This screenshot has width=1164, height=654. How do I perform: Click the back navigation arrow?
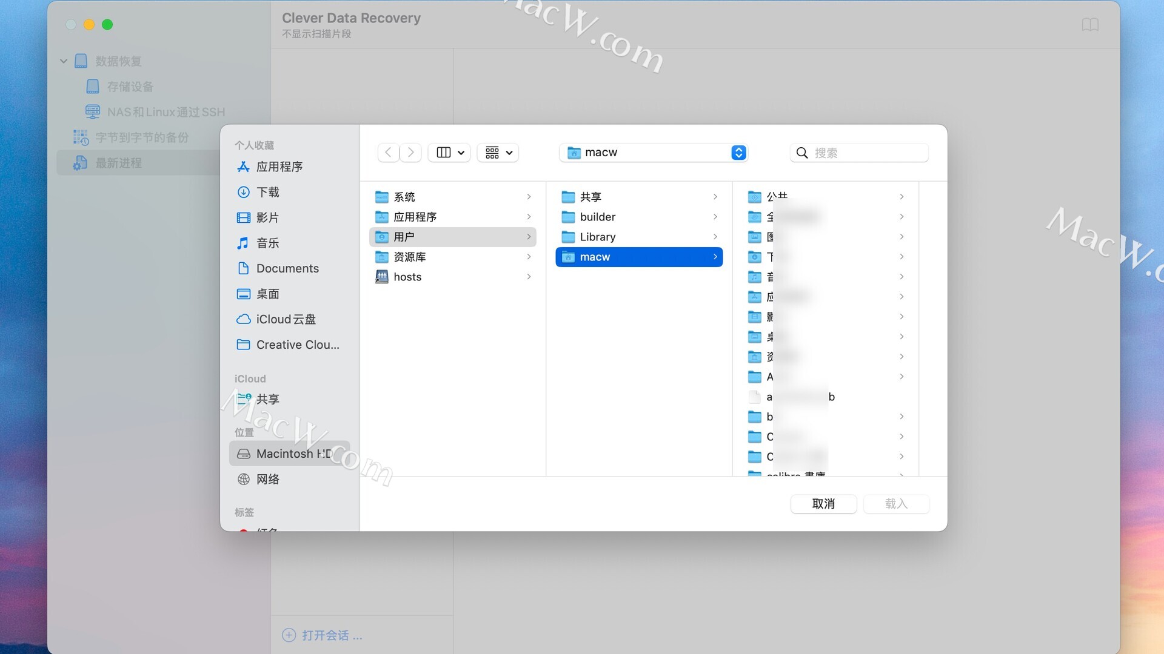click(388, 153)
